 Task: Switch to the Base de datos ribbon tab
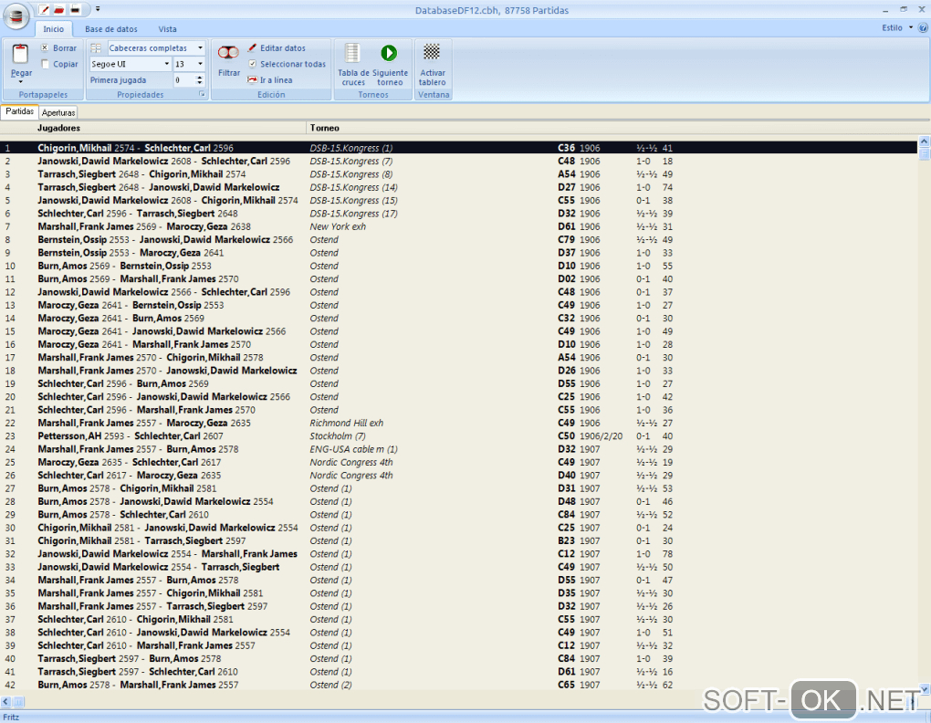[111, 29]
